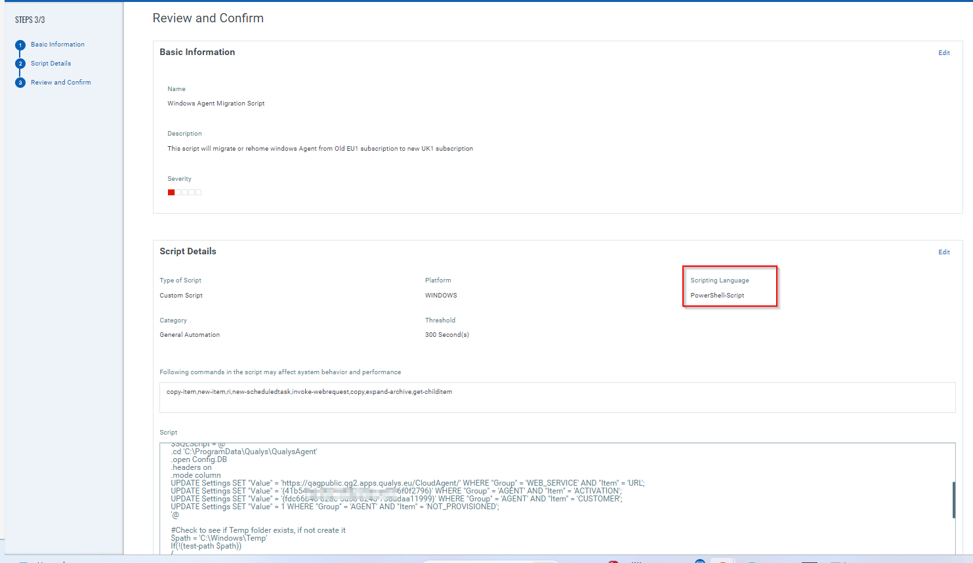973x563 pixels.
Task: Click the last severity level box
Action: [x=198, y=193]
